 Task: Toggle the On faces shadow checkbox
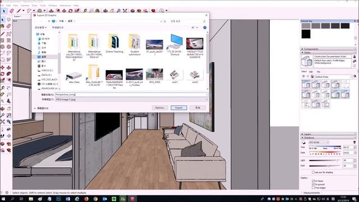coord(313,181)
